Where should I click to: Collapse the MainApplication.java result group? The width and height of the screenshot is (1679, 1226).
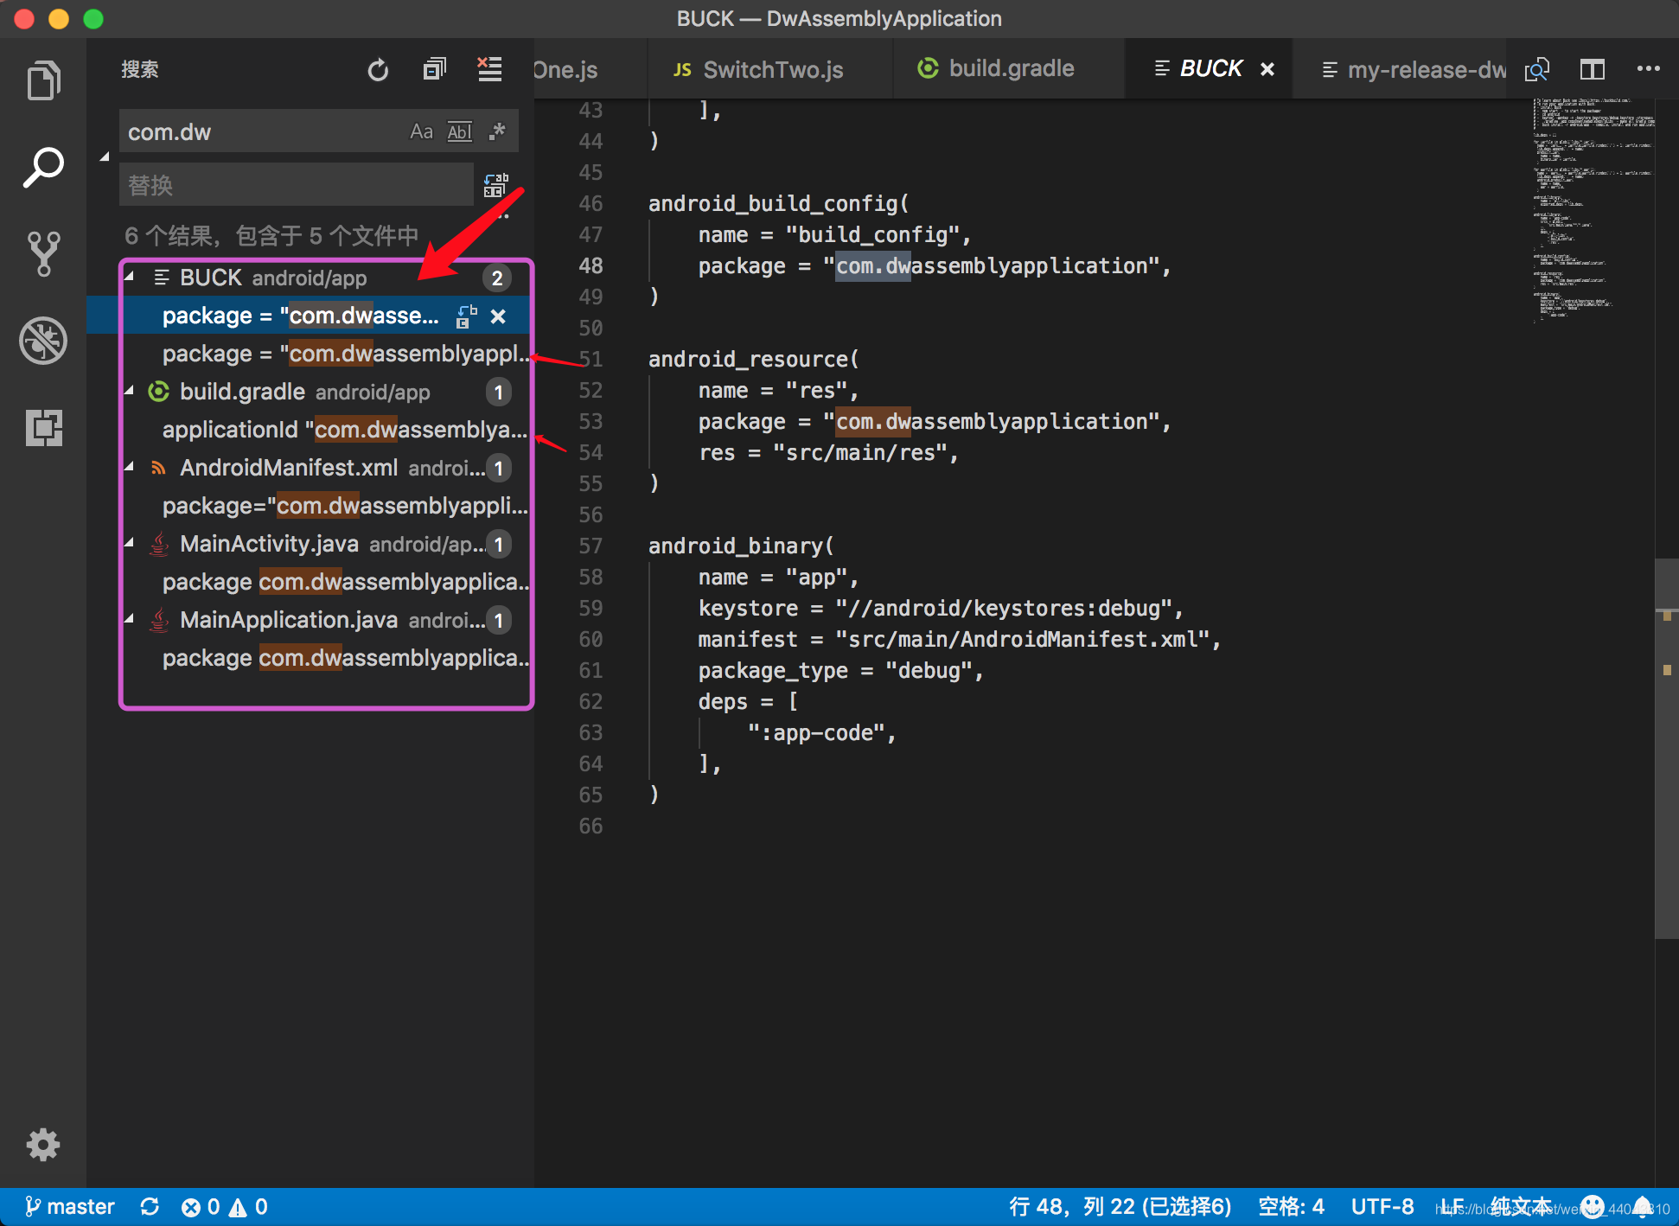pyautogui.click(x=130, y=619)
